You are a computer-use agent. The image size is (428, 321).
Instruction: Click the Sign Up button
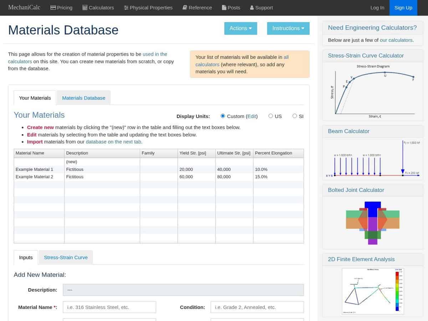tap(403, 7)
